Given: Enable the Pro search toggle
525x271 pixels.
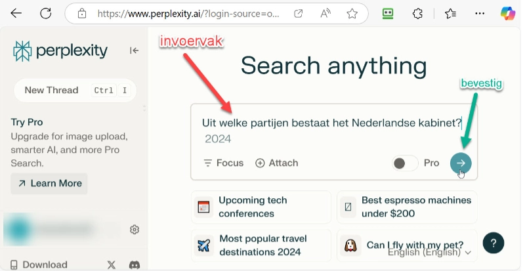Looking at the screenshot, I should 405,163.
